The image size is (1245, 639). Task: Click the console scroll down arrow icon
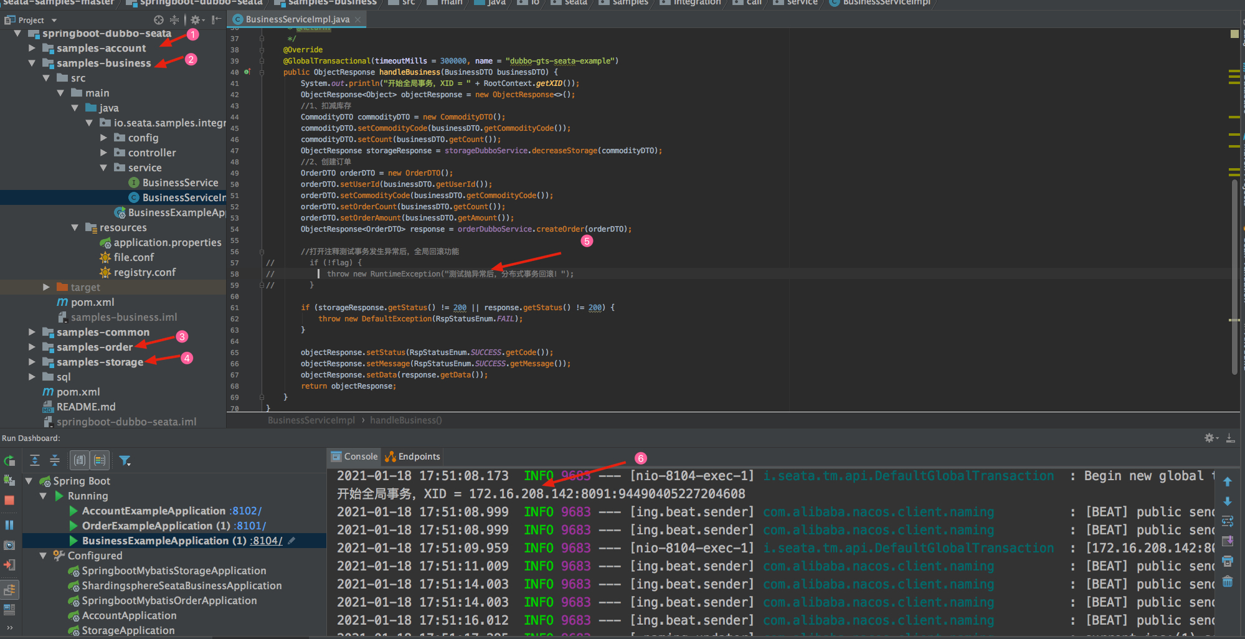pyautogui.click(x=1227, y=501)
